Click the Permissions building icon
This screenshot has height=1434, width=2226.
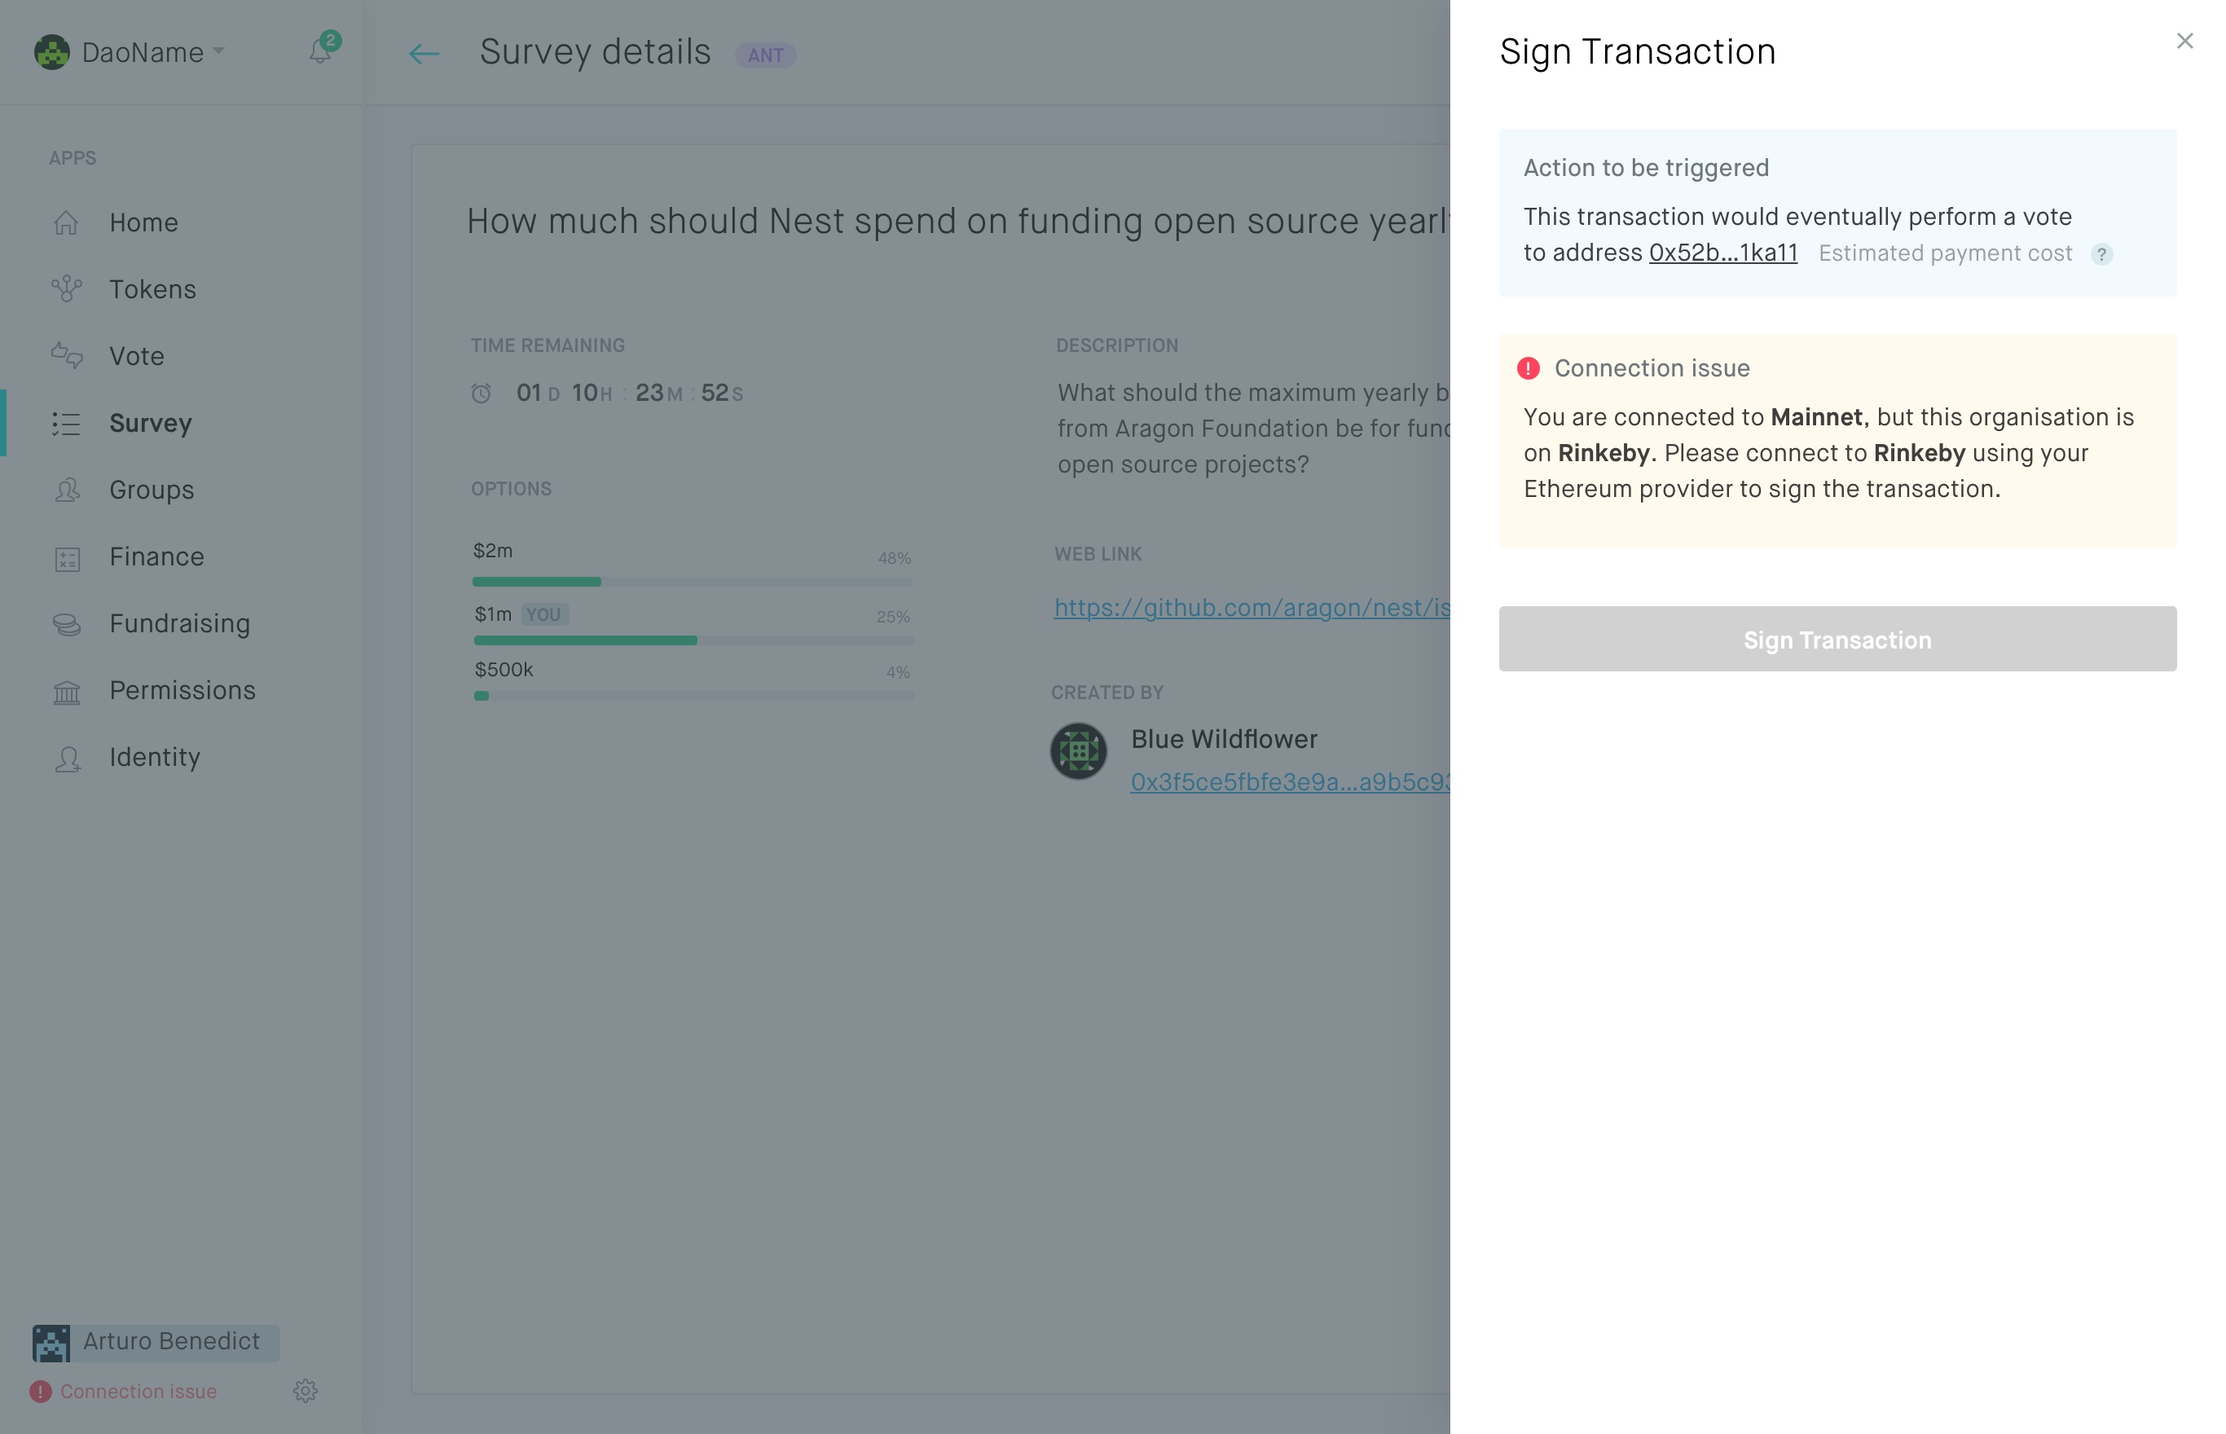(67, 691)
